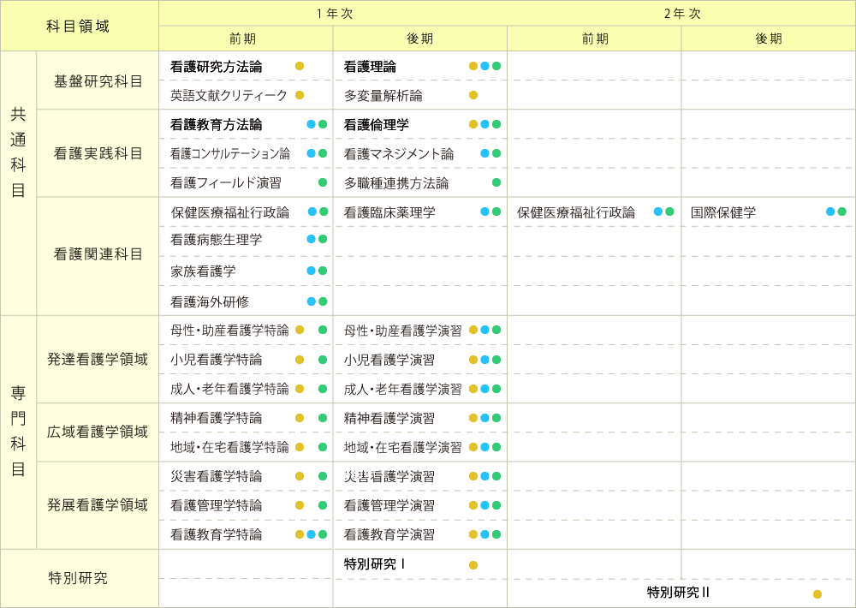
Task: Select the 看護関連科目 category cell
Action: (x=98, y=254)
